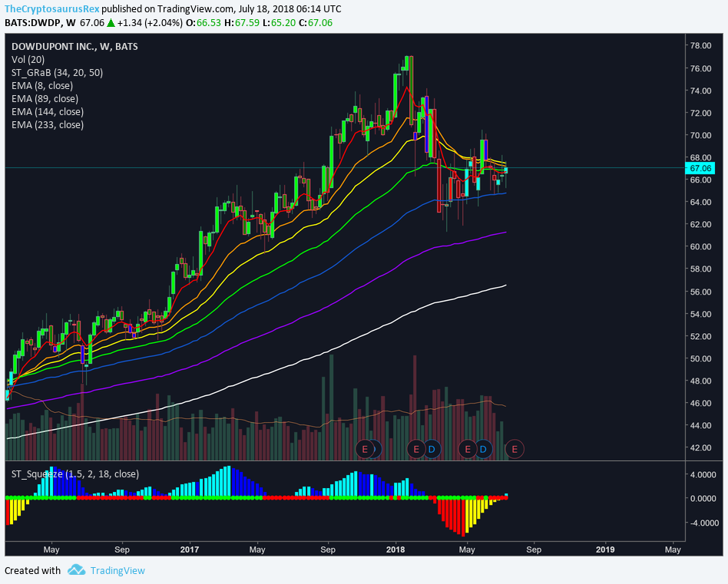This screenshot has width=728, height=584.
Task: Click the high value 'H:67.59'
Action: [x=242, y=23]
